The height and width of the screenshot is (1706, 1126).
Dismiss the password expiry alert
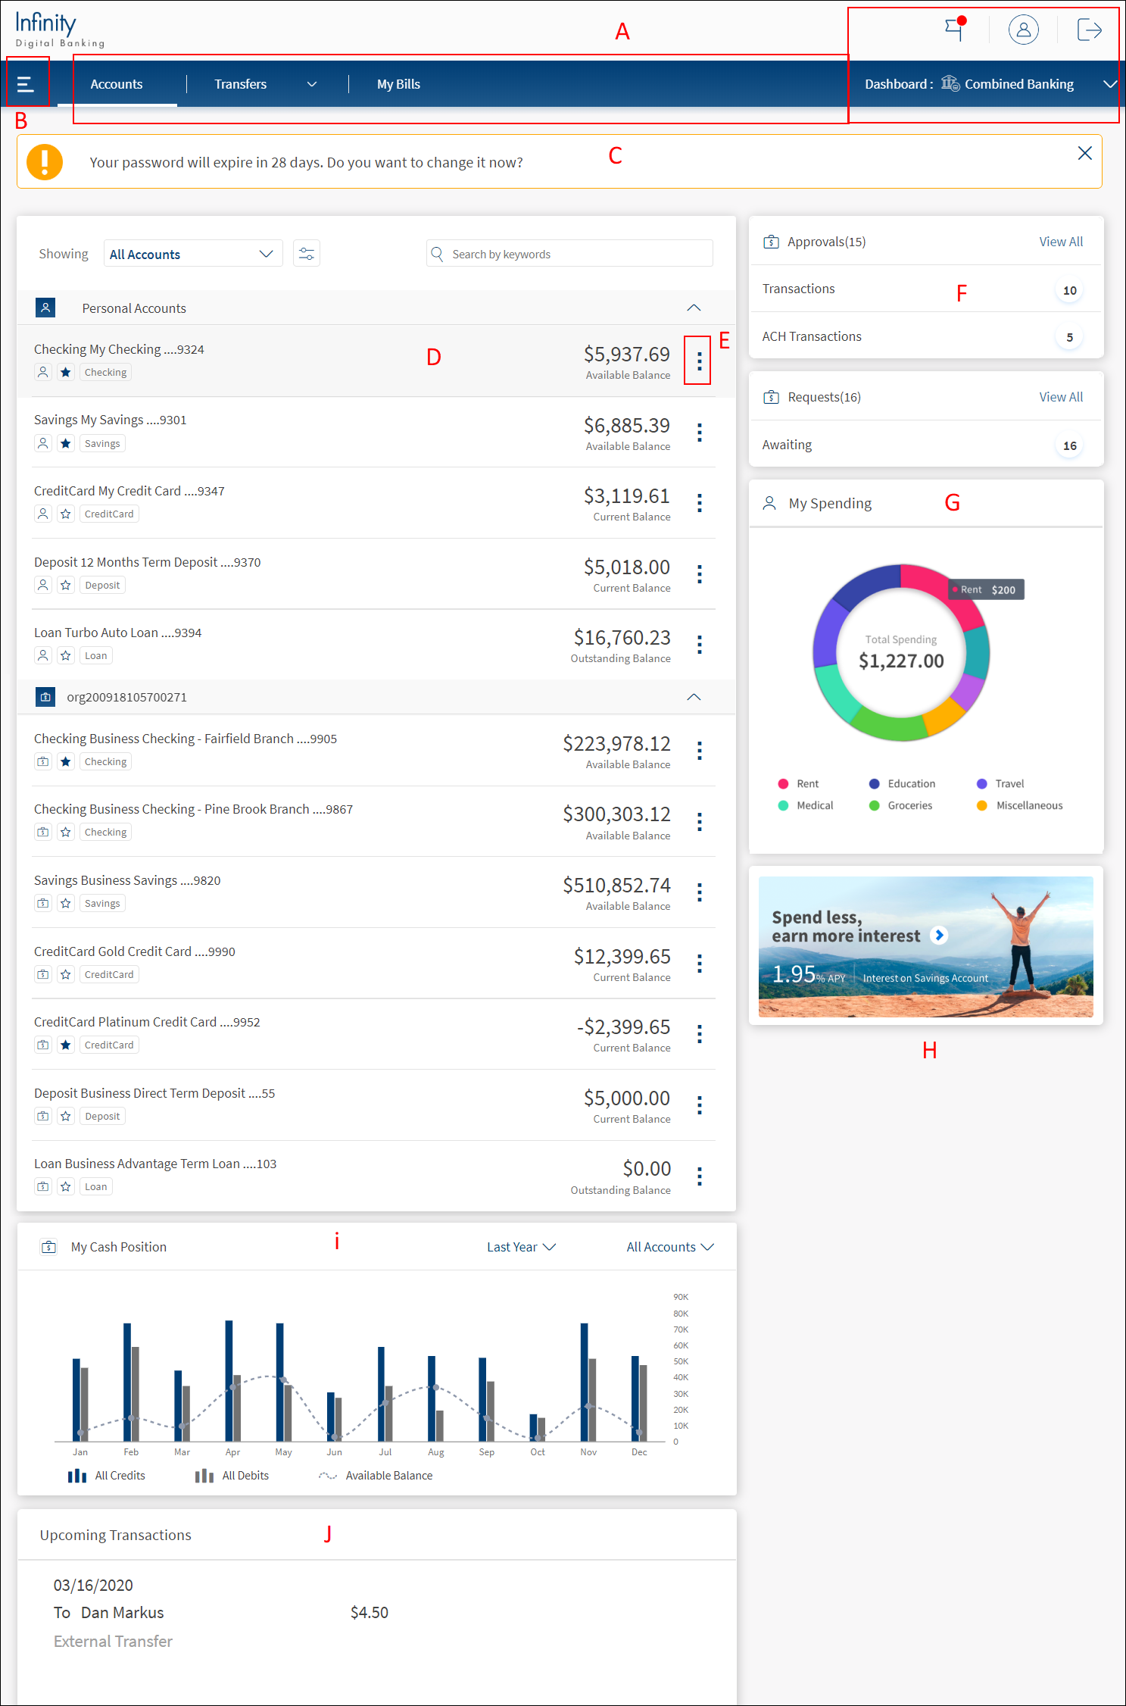(1084, 154)
